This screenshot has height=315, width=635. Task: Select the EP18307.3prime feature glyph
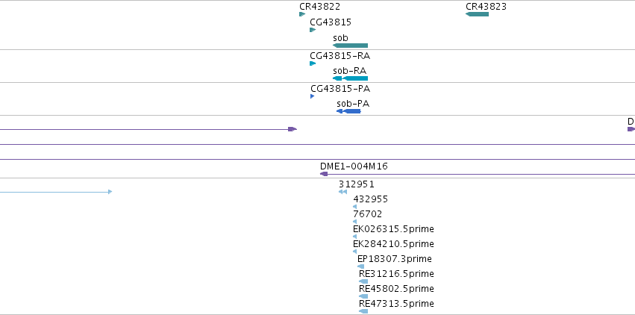(361, 266)
